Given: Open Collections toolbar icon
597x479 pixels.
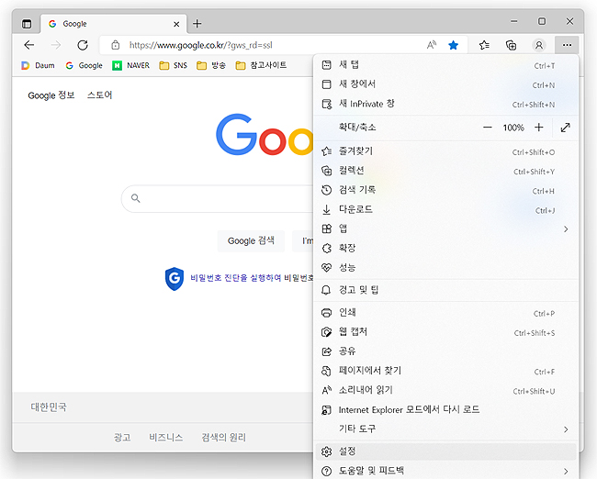Looking at the screenshot, I should tap(511, 45).
